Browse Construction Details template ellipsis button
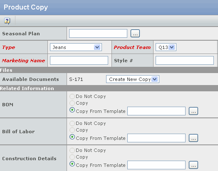The height and width of the screenshot is (171, 218). (x=193, y=165)
